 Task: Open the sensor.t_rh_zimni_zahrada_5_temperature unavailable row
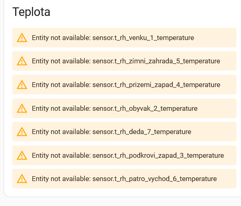(x=124, y=61)
